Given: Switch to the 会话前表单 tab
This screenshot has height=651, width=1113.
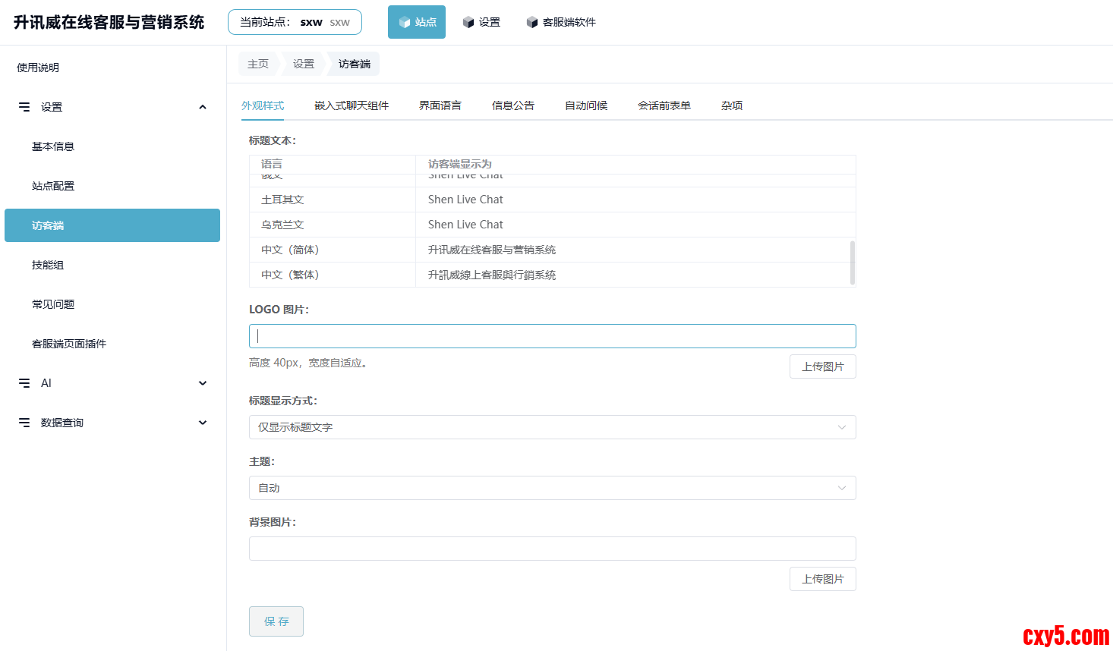Looking at the screenshot, I should (664, 105).
